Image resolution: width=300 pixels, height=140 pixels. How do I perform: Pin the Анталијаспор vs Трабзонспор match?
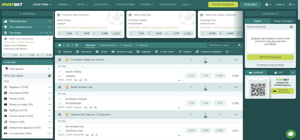(x=60, y=127)
